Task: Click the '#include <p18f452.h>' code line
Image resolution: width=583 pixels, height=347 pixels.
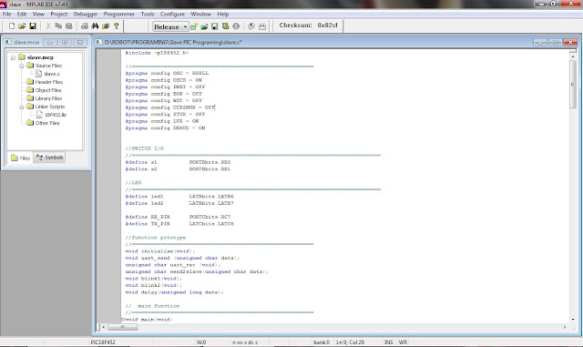Action: [157, 53]
